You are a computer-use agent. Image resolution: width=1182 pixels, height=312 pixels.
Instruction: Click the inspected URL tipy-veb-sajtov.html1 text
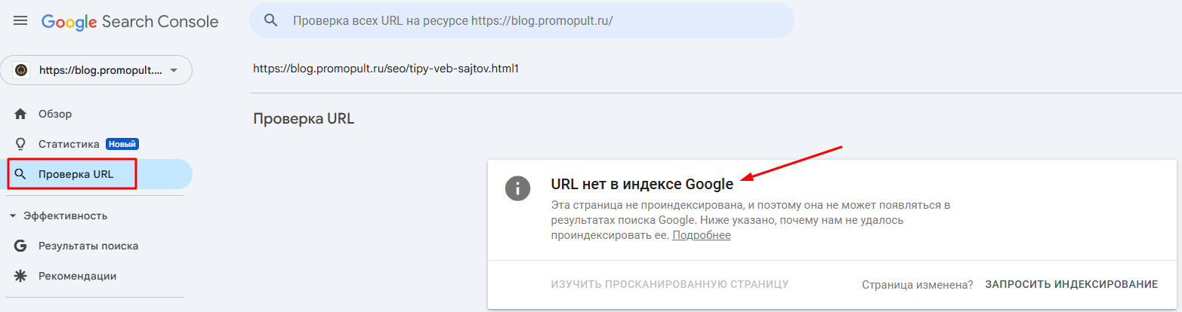pos(386,69)
